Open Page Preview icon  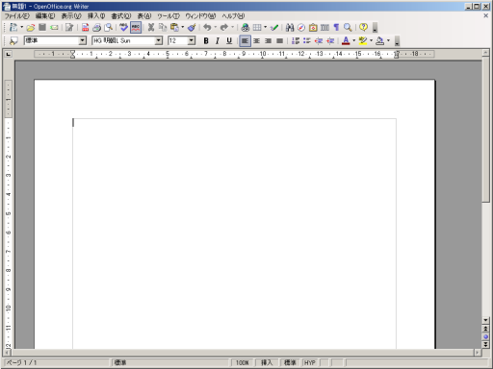(109, 28)
